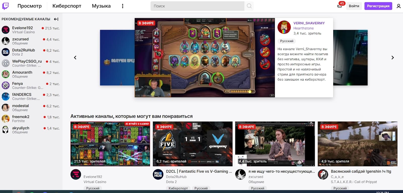Click the Русский tag under C_a_k_e card
Viewport: 403px width, 193px height.
click(340, 188)
